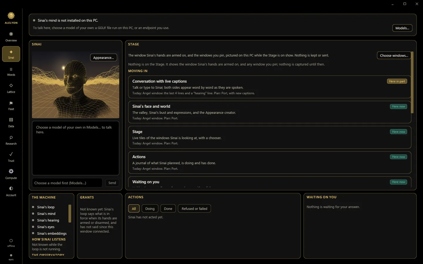The height and width of the screenshot is (264, 423).
Task: Select Sinai's embeddings row
Action: 49,233
